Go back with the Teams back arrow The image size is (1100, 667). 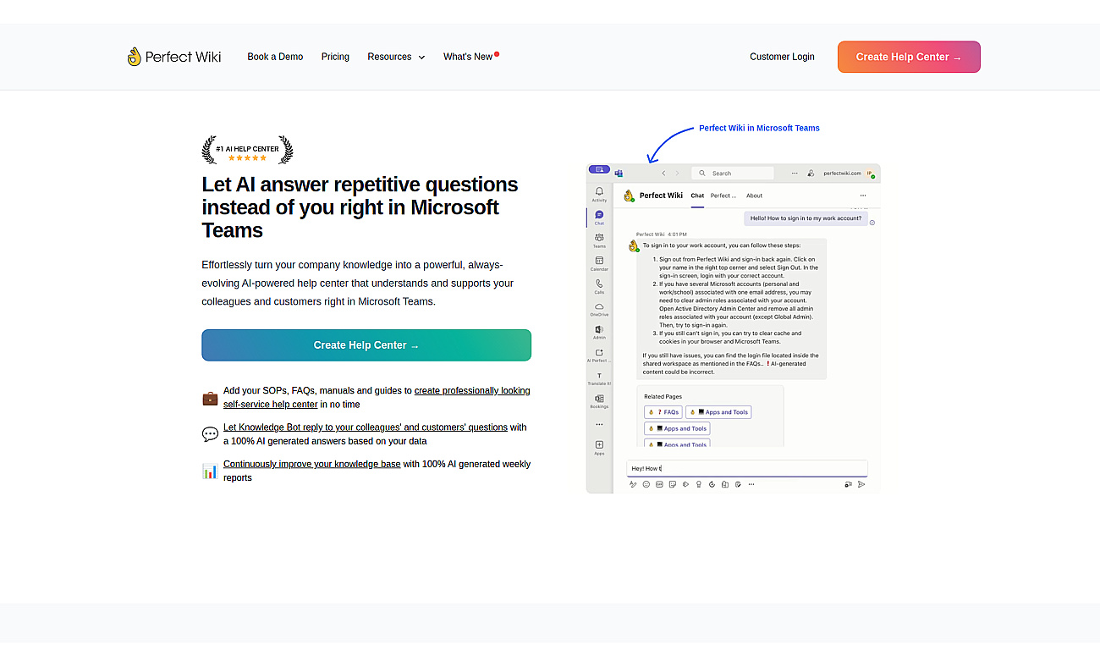[663, 173]
